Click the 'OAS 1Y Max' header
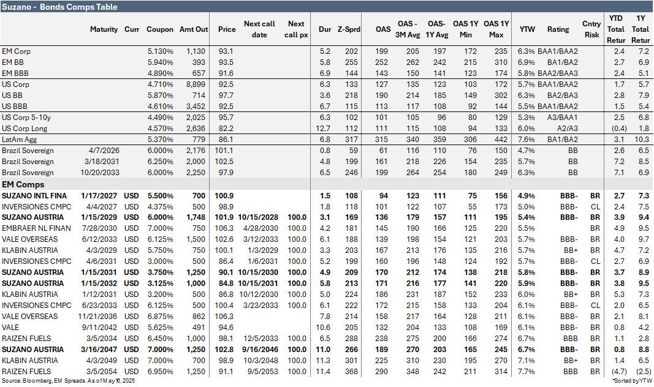The width and height of the screenshot is (654, 387). point(496,29)
